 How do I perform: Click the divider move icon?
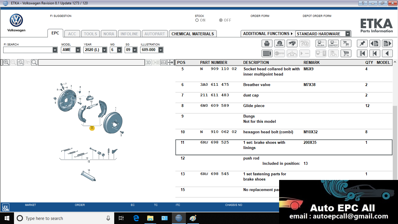[x=170, y=62]
